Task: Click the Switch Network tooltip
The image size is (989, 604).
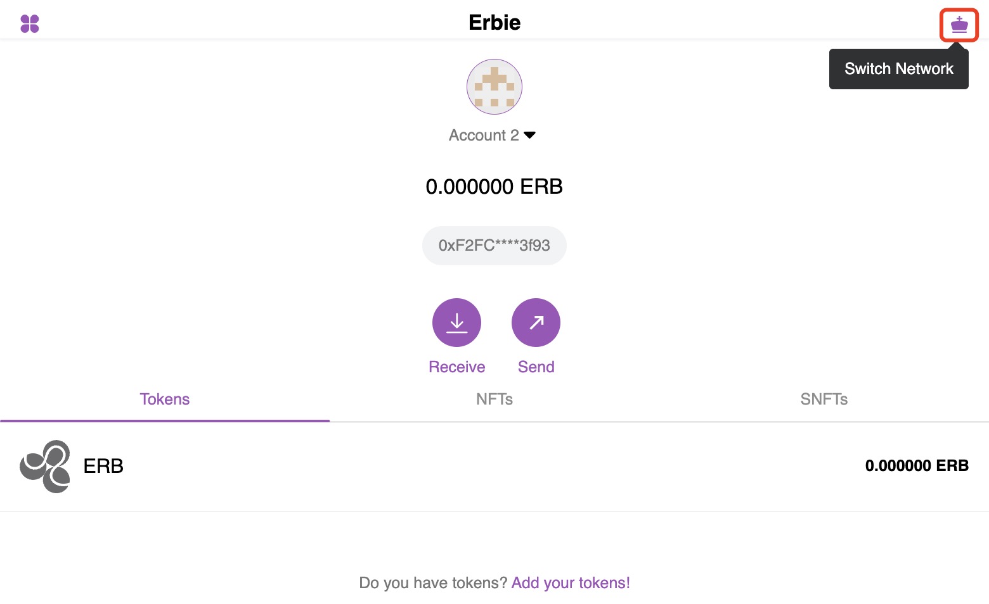Action: coord(899,69)
